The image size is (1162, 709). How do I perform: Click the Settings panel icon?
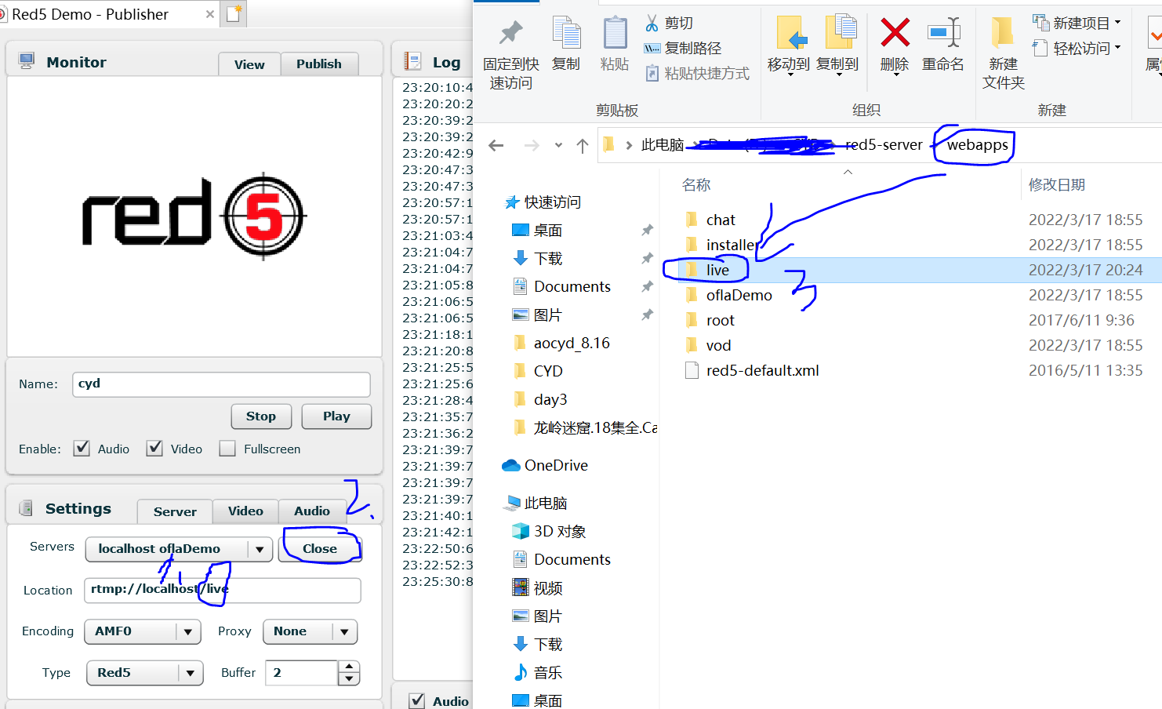pos(26,508)
